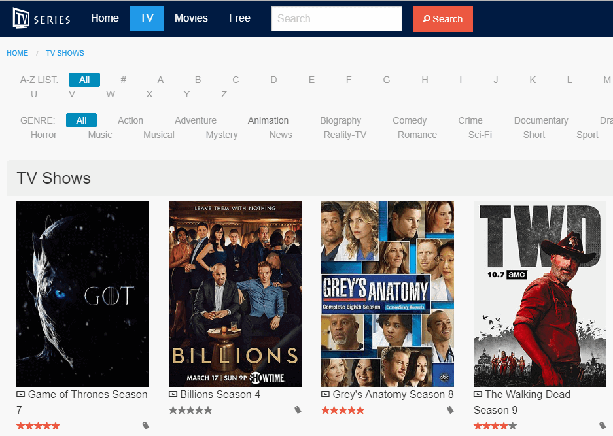Image resolution: width=613 pixels, height=436 pixels.
Task: Filter shows starting with letter G
Action: click(387, 80)
